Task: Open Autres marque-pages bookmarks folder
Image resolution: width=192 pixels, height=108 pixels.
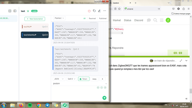Action: tap(181, 14)
